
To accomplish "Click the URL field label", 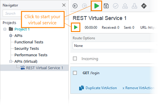I will 144,28.
